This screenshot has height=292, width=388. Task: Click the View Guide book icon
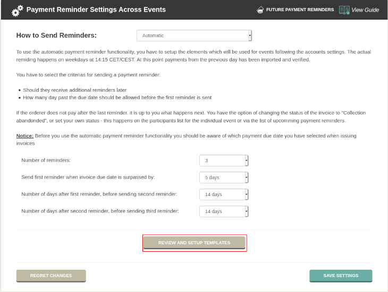344,10
